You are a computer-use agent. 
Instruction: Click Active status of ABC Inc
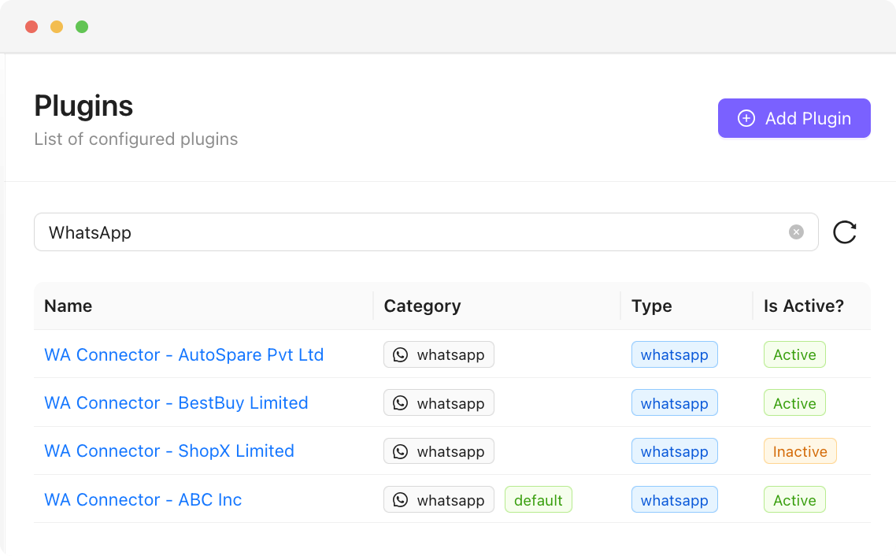794,499
